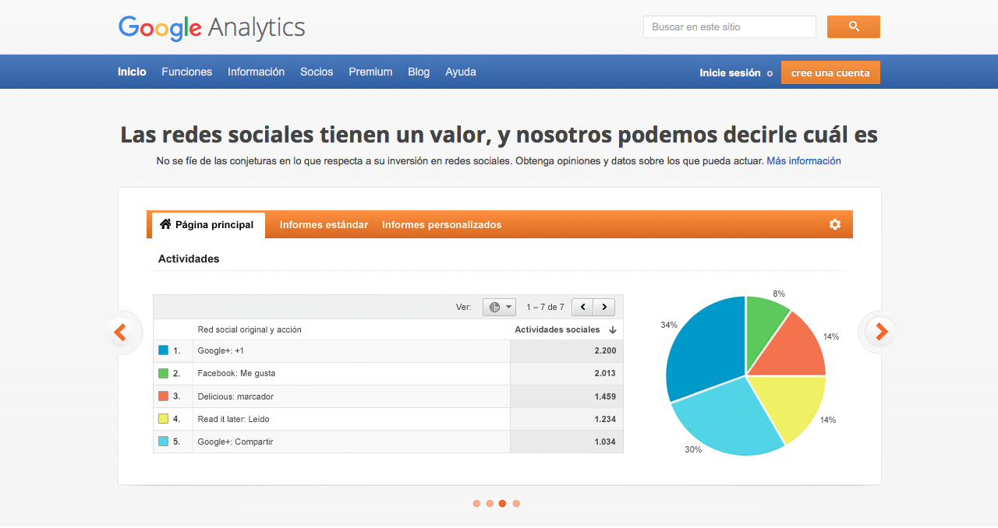Select second carousel dot indicator
This screenshot has height=528, width=998.
[490, 504]
